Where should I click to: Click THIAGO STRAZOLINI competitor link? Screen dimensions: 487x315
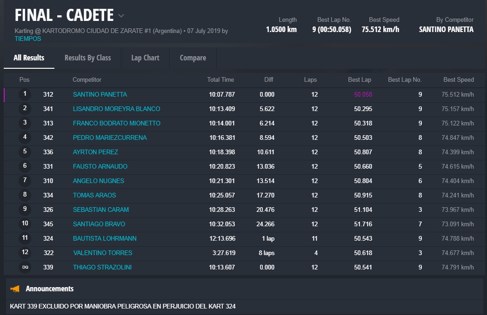pyautogui.click(x=103, y=267)
